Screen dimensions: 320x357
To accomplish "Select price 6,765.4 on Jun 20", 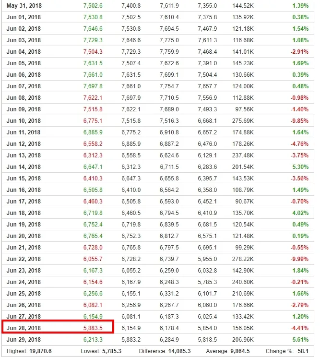I will pos(93,236).
